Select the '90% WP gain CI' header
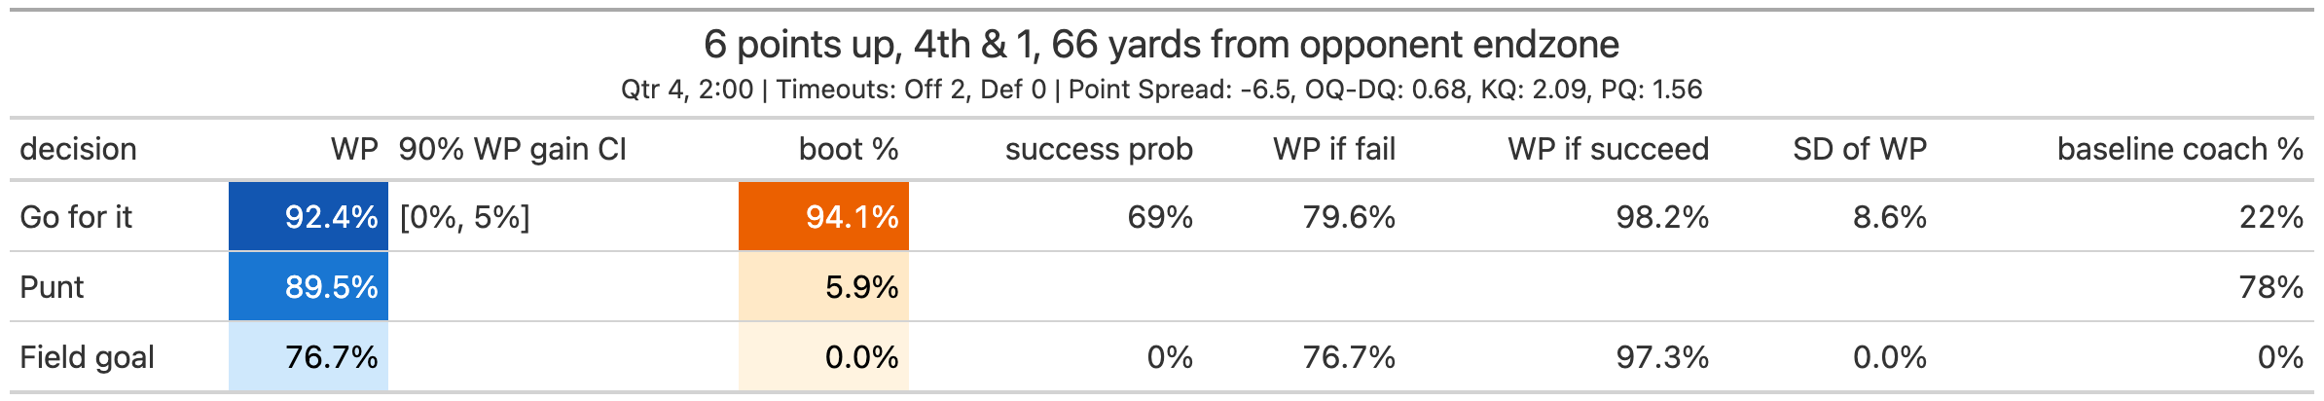Screen dimensions: 2324x401 point(512,149)
